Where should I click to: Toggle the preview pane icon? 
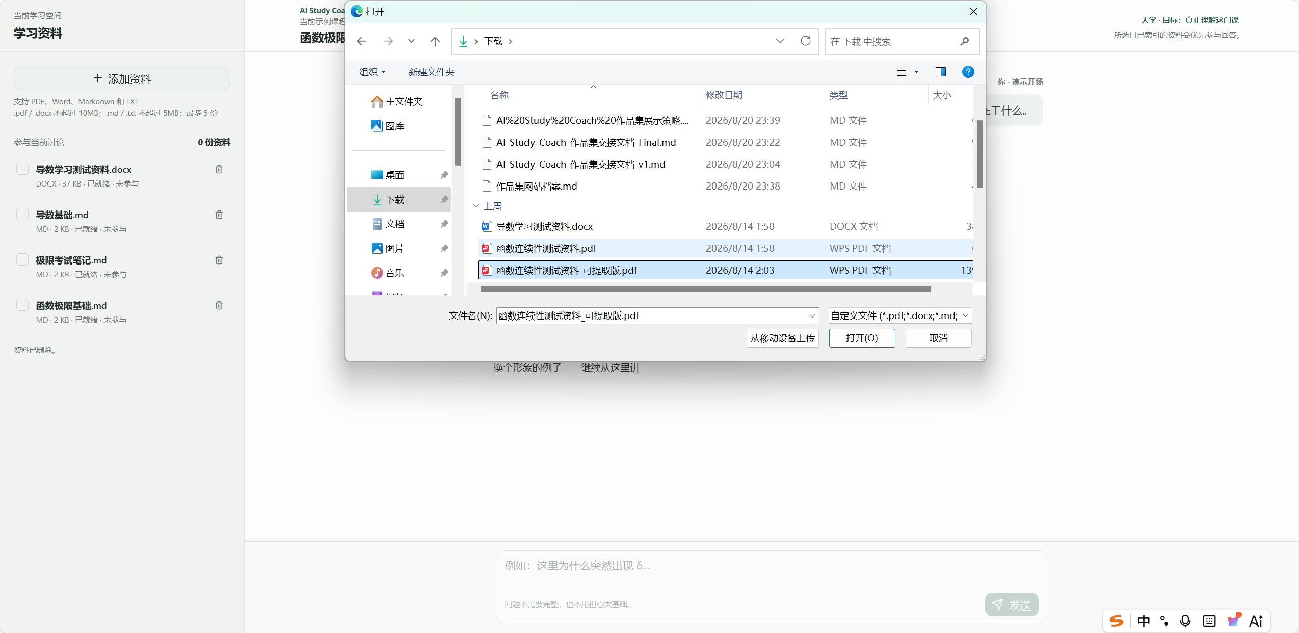(941, 72)
